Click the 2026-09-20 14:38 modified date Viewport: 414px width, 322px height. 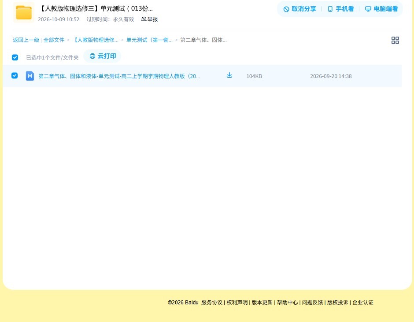click(331, 76)
